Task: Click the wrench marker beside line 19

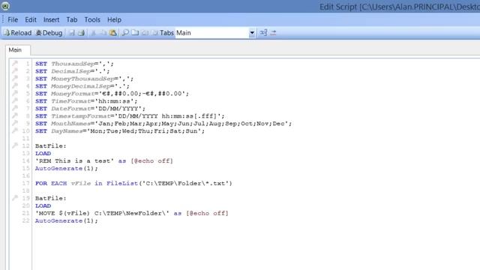Action: [15, 198]
